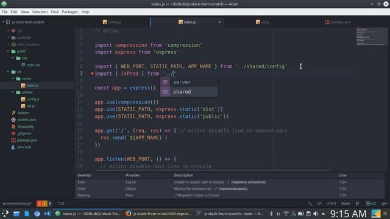Expand the .git folder arrow

[8, 30]
